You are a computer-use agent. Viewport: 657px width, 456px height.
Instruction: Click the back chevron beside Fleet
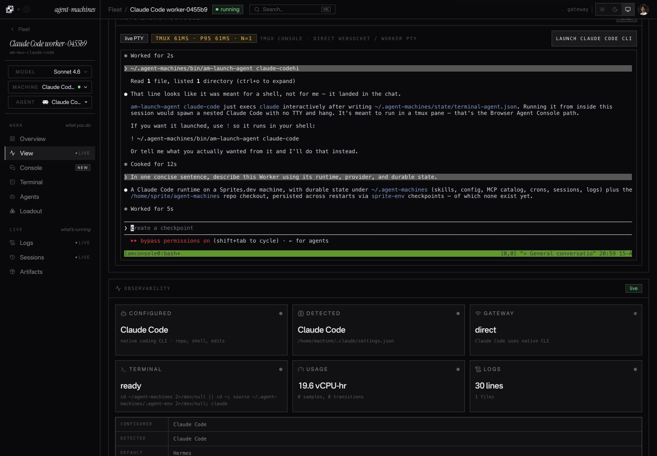(12, 29)
